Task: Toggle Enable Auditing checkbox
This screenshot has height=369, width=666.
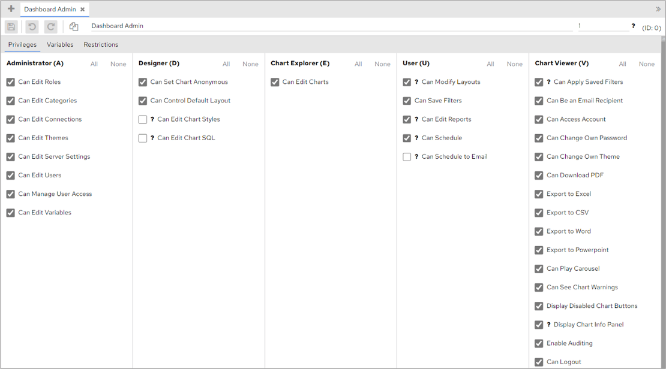Action: pos(539,344)
